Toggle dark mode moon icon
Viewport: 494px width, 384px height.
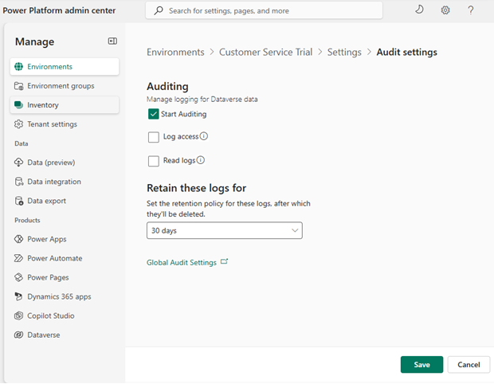419,10
